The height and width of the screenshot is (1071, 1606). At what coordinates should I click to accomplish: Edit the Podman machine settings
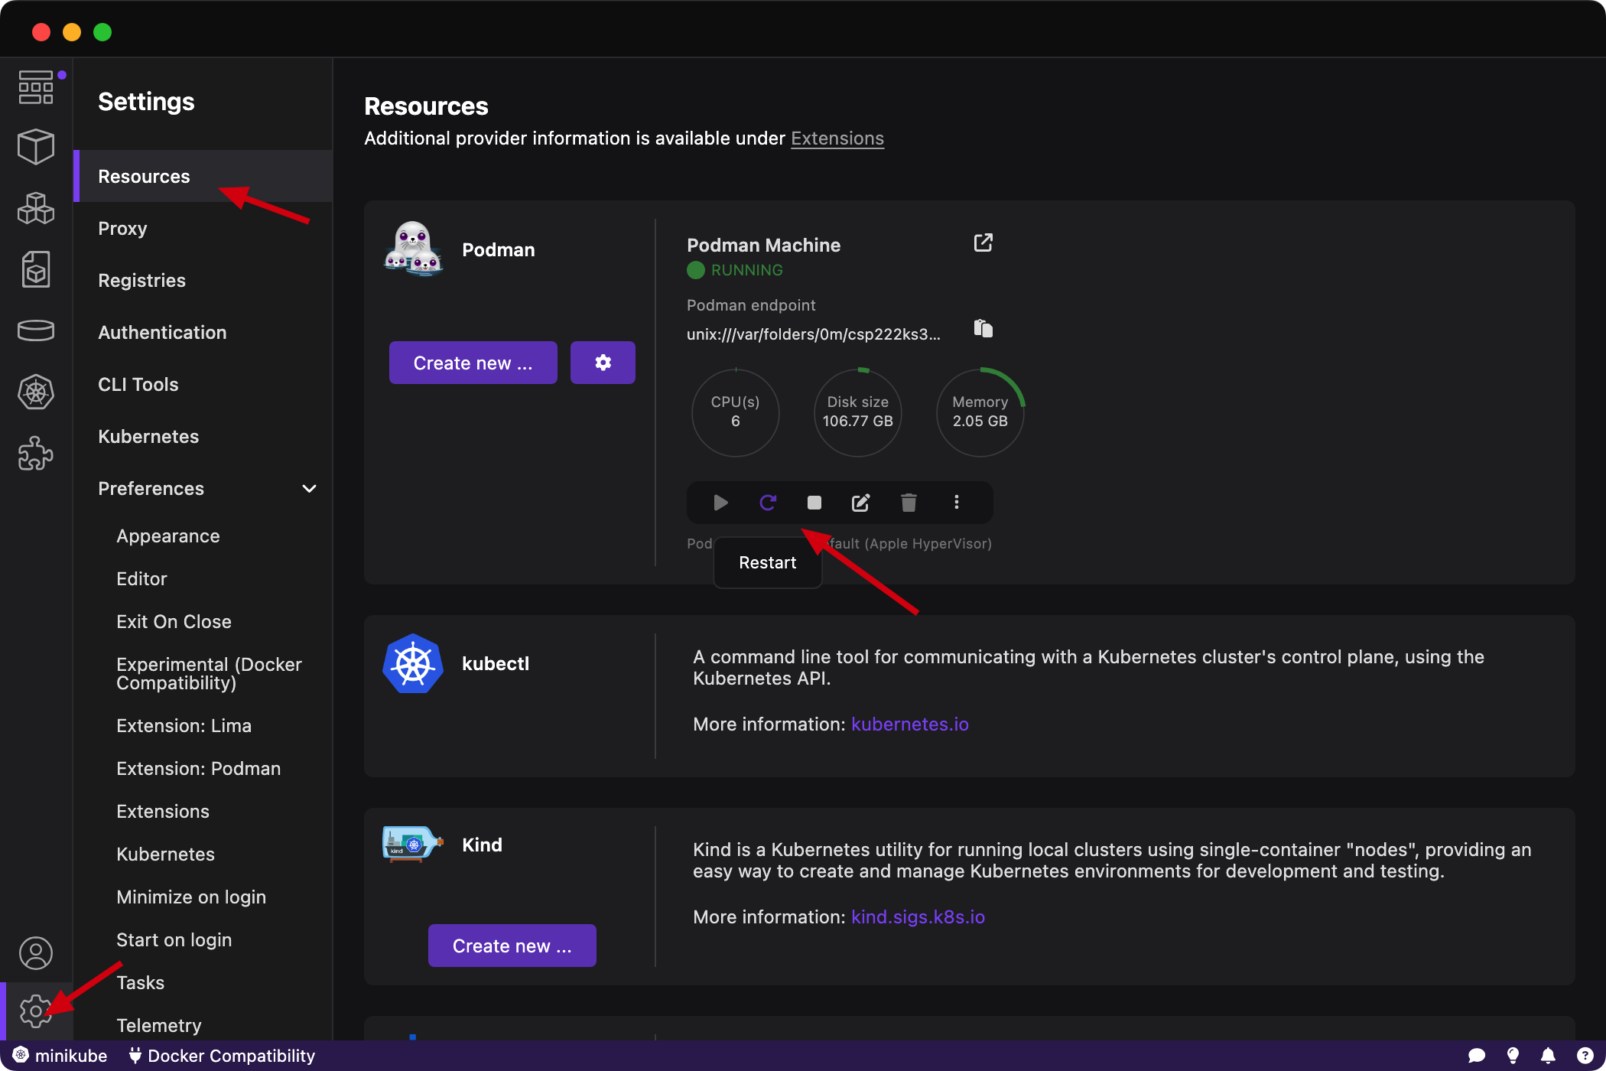861,503
